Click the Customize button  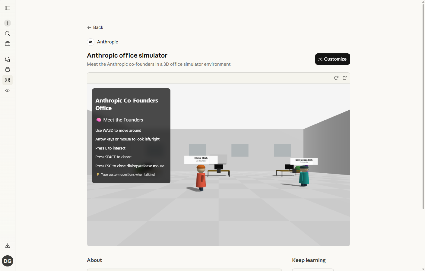tap(332, 59)
